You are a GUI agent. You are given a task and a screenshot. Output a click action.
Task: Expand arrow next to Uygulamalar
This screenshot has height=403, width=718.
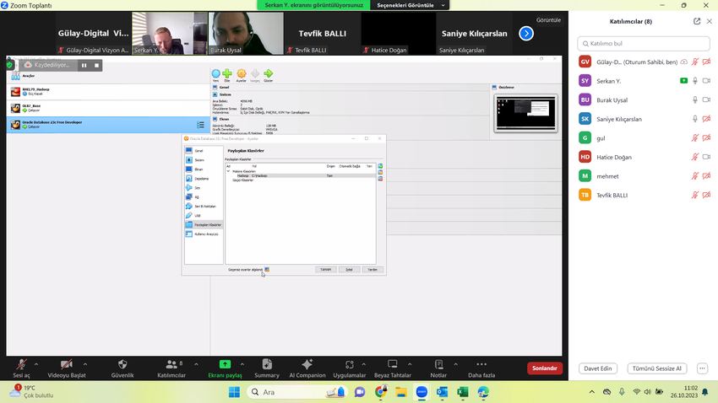tap(363, 364)
